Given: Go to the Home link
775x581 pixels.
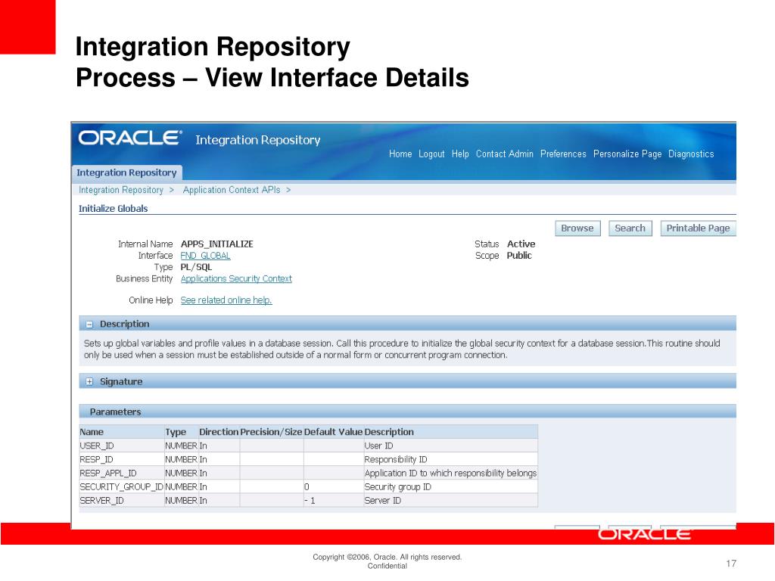Looking at the screenshot, I should pyautogui.click(x=400, y=154).
